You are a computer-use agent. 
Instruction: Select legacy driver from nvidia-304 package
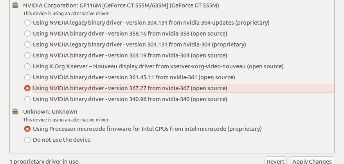pyautogui.click(x=27, y=45)
